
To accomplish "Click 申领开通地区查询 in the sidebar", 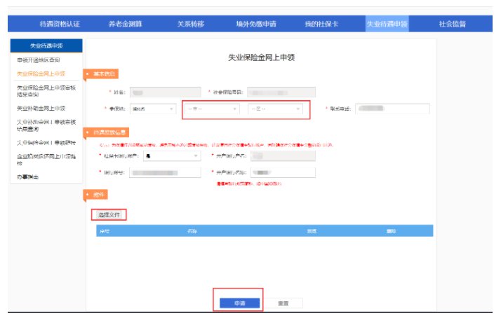I will [x=41, y=60].
